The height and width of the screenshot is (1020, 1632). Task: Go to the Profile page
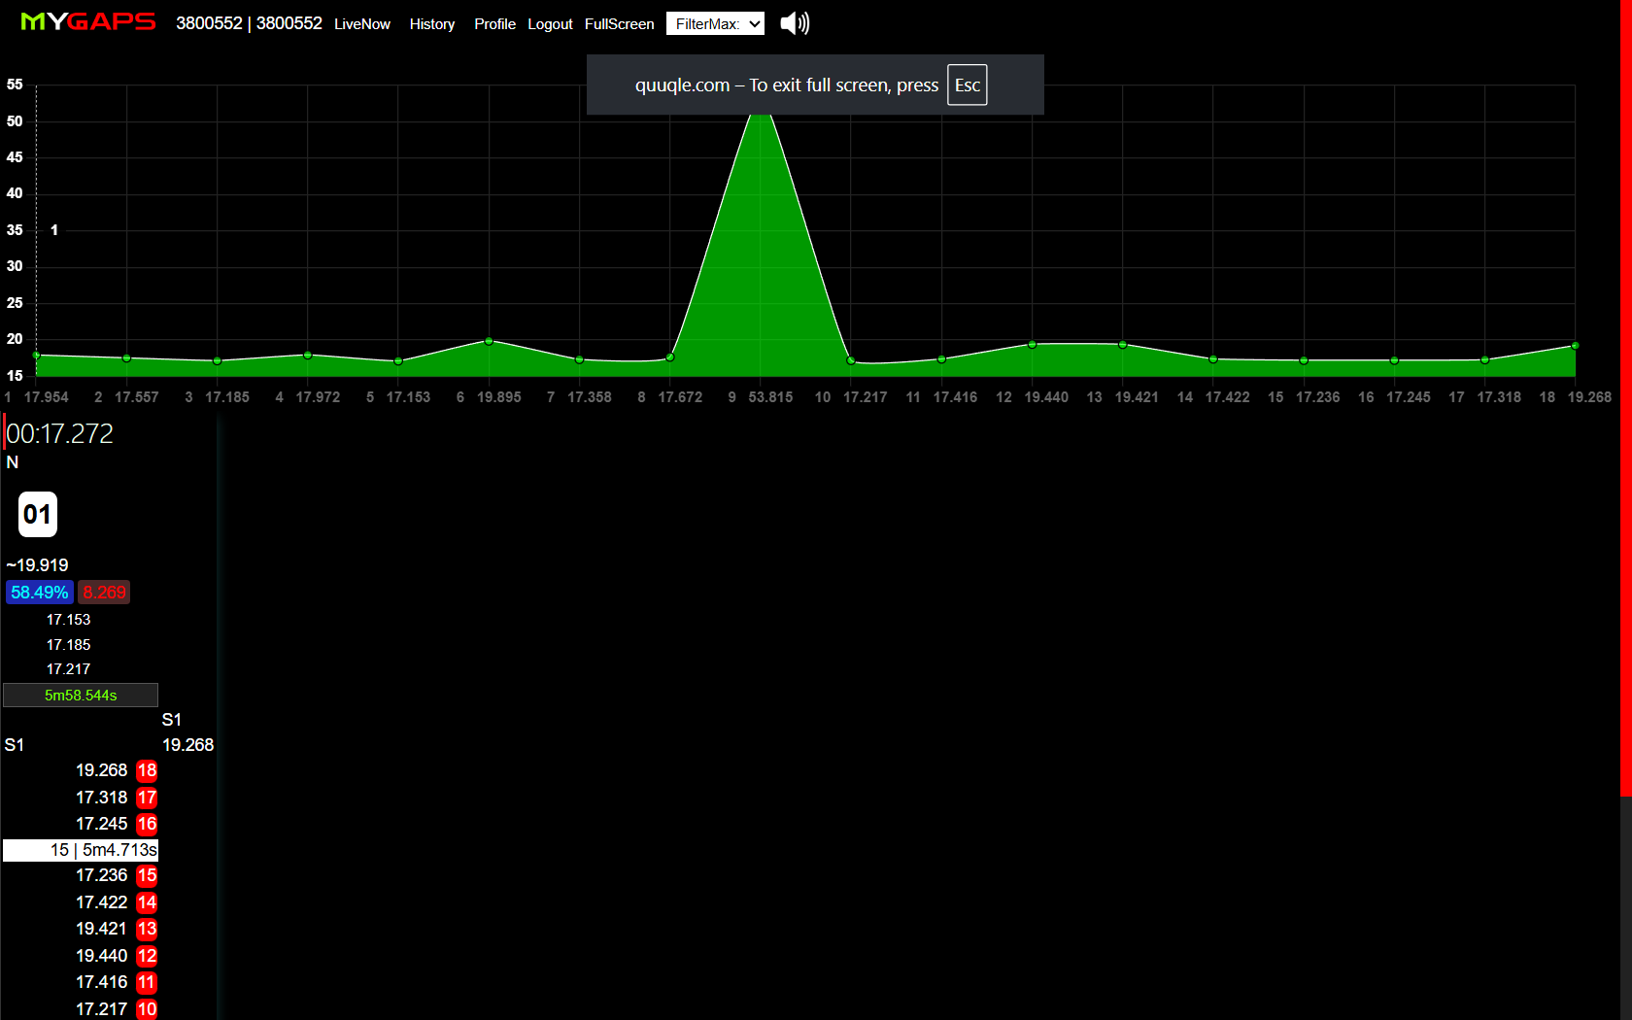[494, 24]
